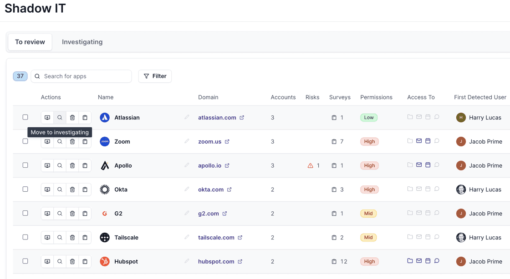Click Hubspot survey count clipboard icon
The width and height of the screenshot is (510, 279).
click(334, 261)
